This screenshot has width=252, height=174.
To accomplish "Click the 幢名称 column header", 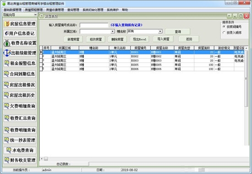I will tap(94, 48).
